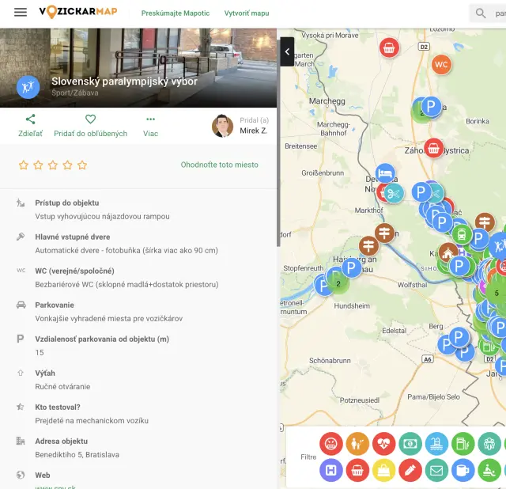This screenshot has height=489, width=506.
Task: Click the Pridať do obľúbených label
Action: pos(90,134)
